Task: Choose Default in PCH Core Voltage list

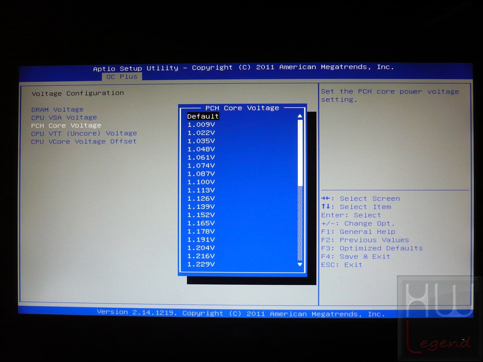Action: click(x=203, y=117)
